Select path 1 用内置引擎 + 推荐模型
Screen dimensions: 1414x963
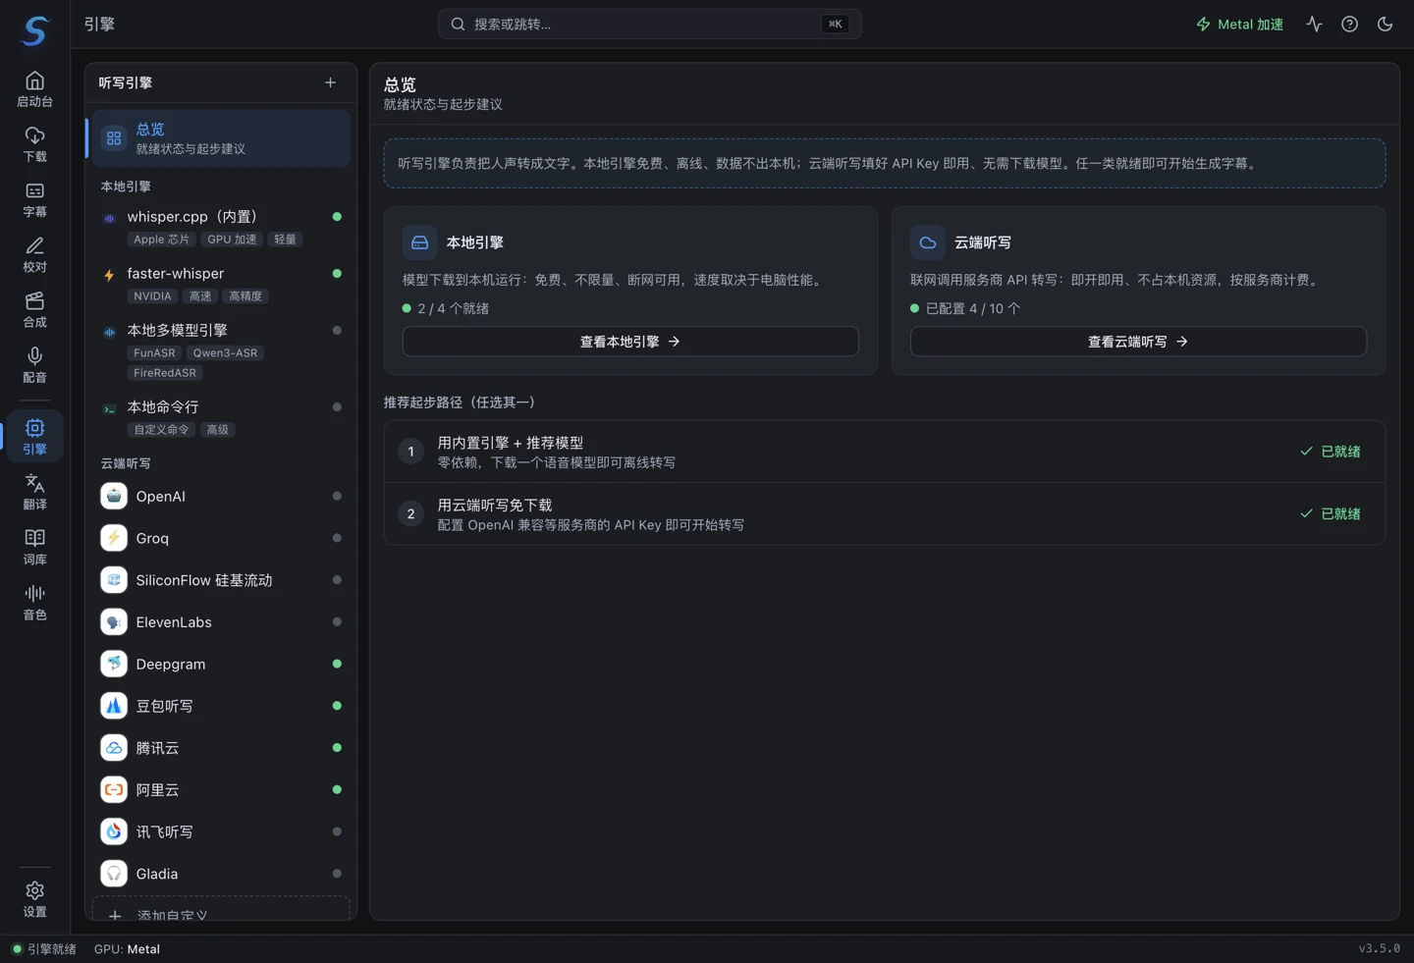coord(884,452)
